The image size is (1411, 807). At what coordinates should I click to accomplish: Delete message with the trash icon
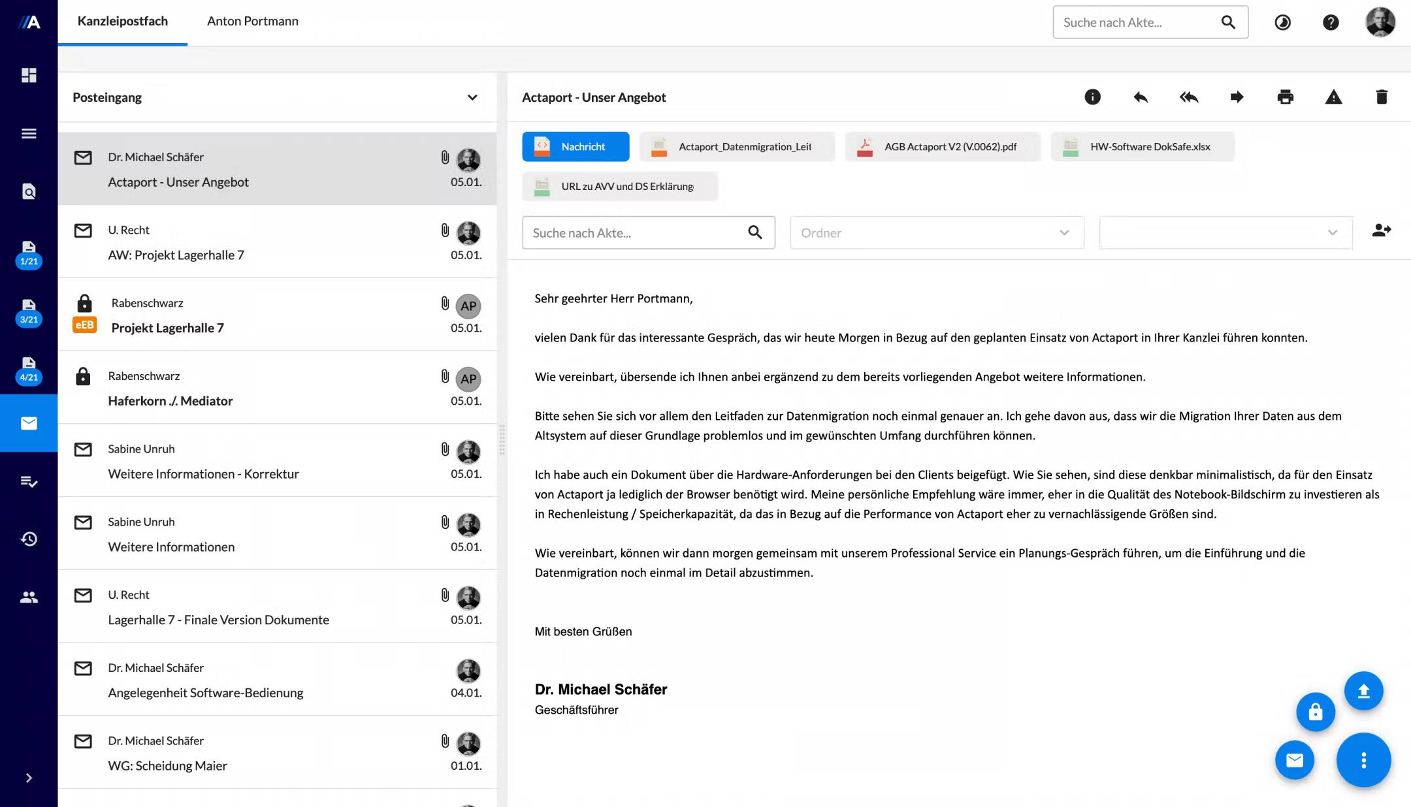click(x=1382, y=97)
